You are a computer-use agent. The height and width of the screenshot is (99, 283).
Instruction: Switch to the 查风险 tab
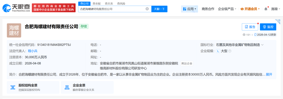point(121,3)
